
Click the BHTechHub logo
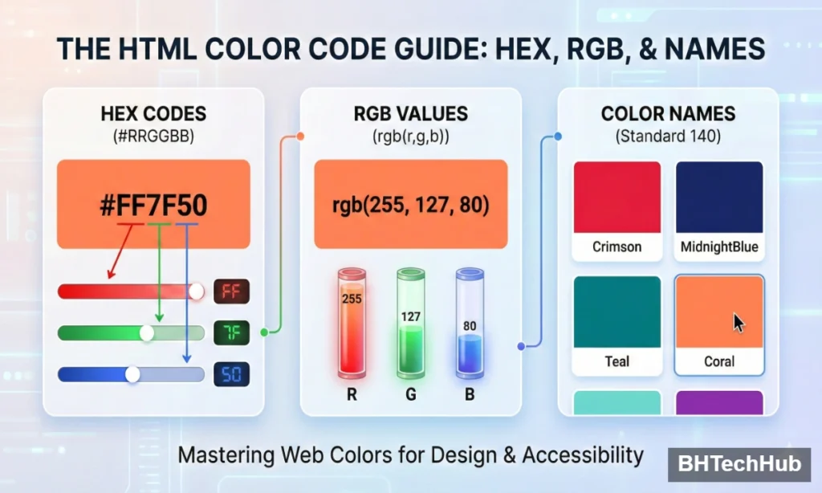[739, 464]
